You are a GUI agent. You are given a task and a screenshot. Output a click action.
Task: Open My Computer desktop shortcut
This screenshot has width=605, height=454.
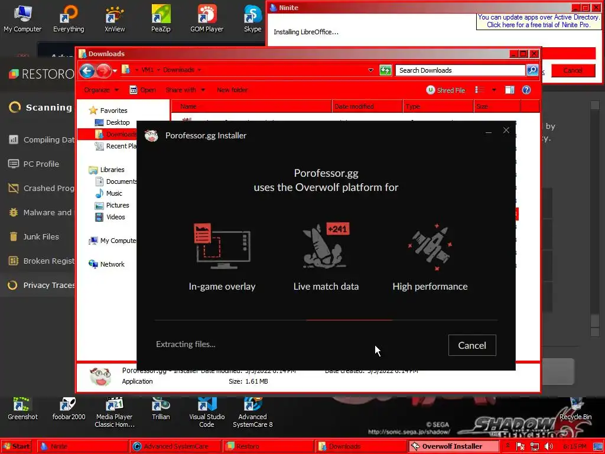coord(22,18)
